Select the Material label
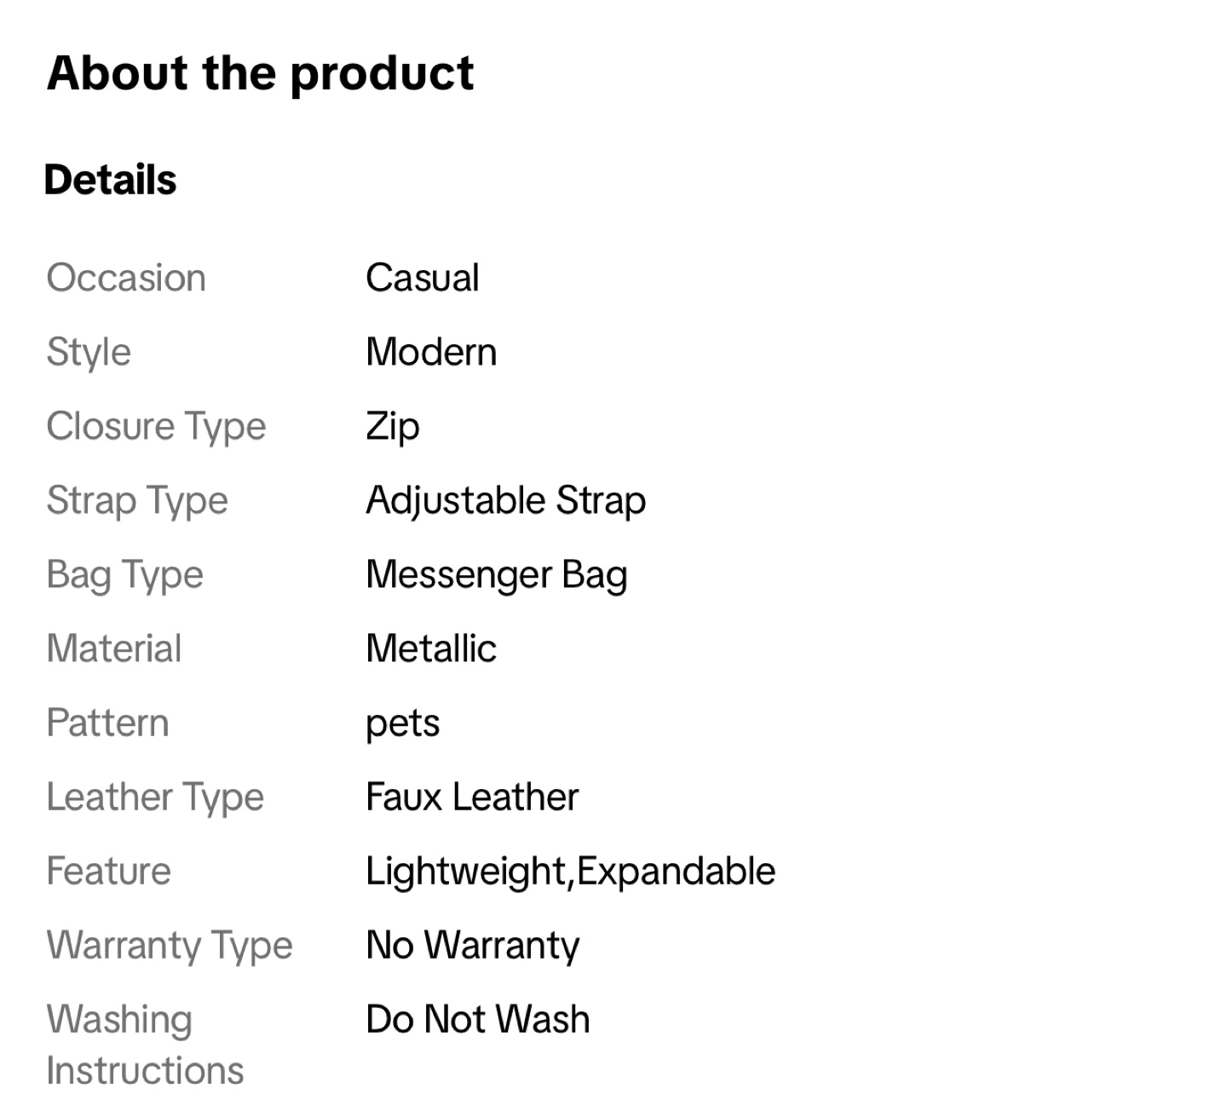This screenshot has height=1117, width=1227. pos(114,648)
